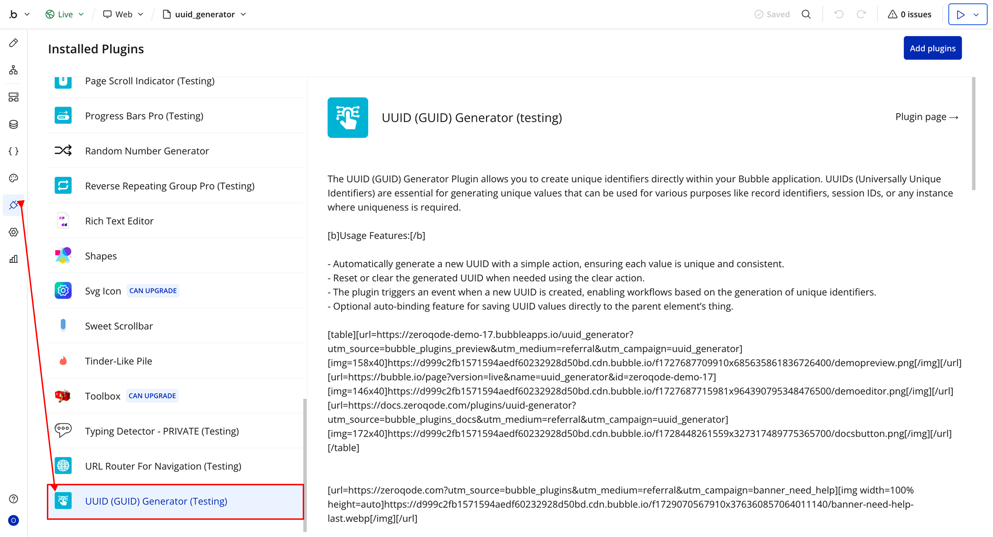Open the Backend workflows curly braces icon
The image size is (993, 537).
(x=13, y=151)
